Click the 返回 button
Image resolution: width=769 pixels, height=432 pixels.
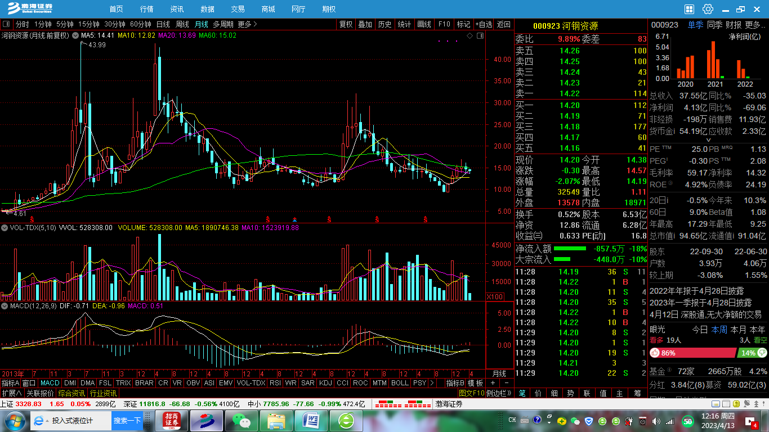[x=504, y=24]
